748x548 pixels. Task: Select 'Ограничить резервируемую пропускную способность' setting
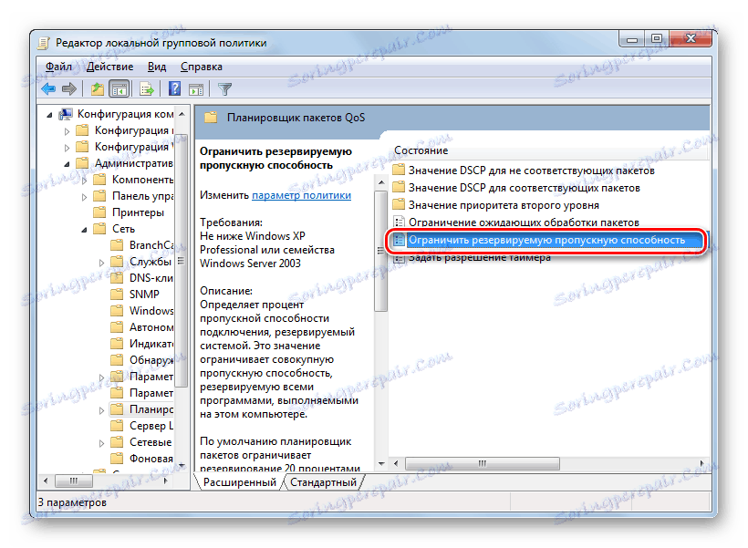[x=546, y=240]
